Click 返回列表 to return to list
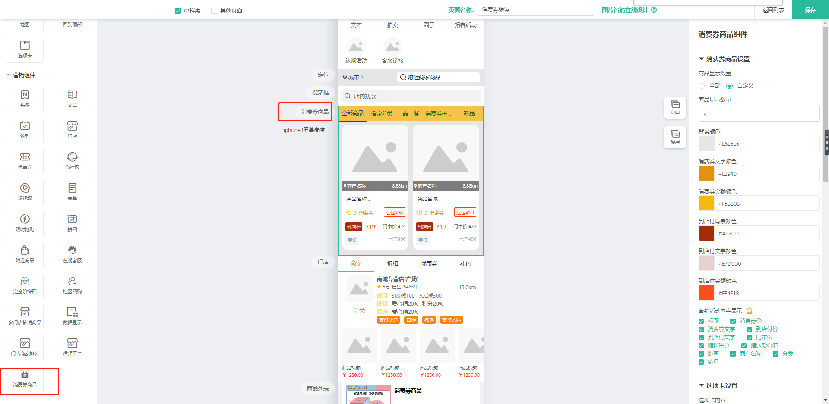Screen dimensions: 829x404 [x=773, y=10]
